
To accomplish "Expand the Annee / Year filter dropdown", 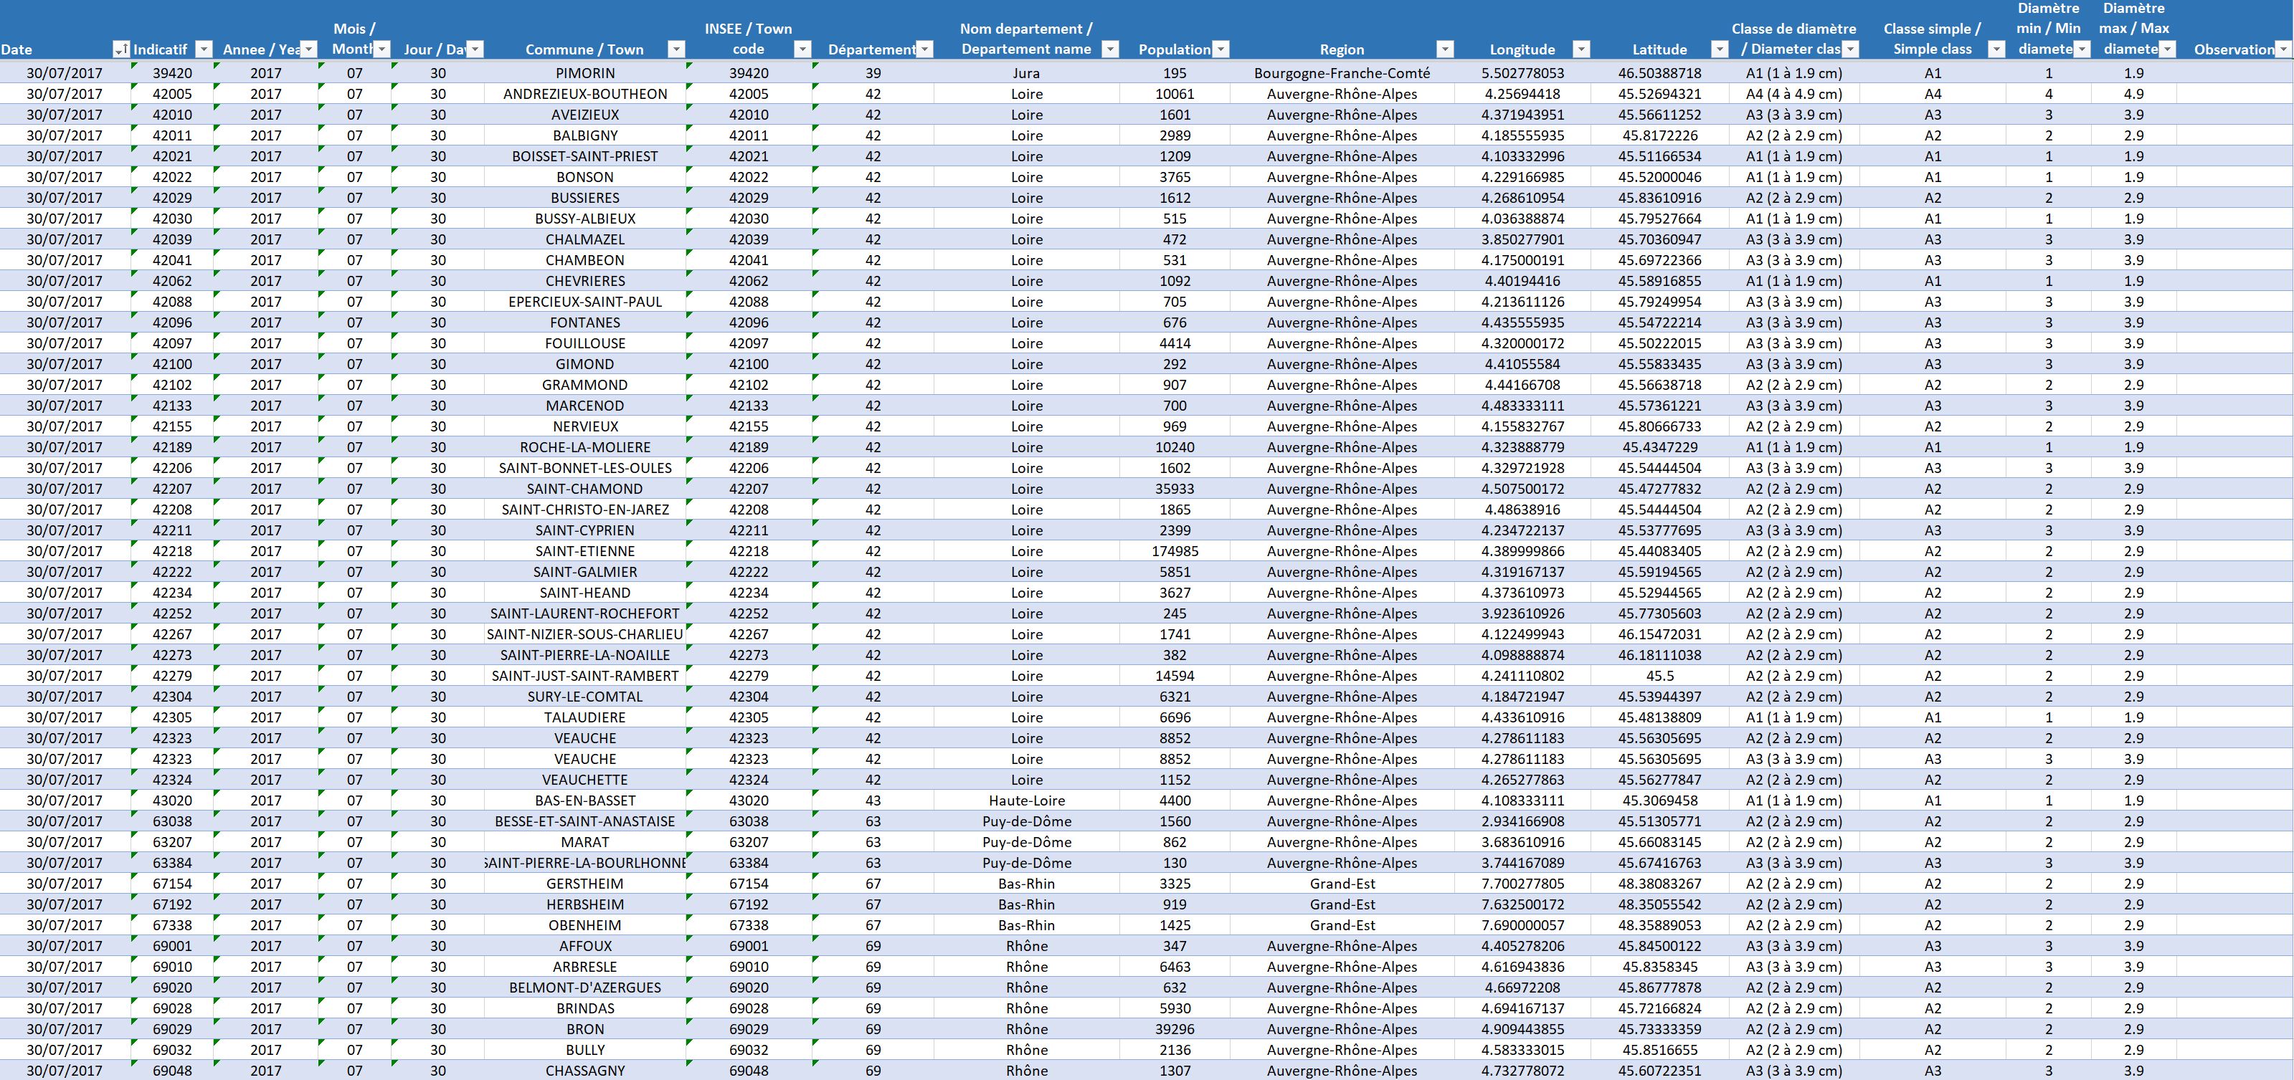I will 309,50.
